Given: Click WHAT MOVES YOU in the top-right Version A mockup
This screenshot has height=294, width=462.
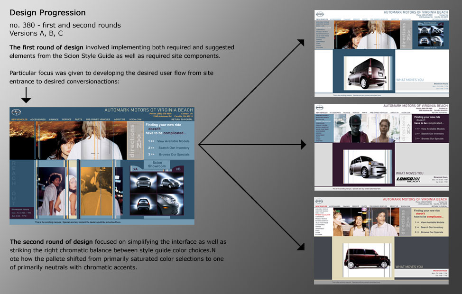Looking at the screenshot, I should pyautogui.click(x=410, y=80).
